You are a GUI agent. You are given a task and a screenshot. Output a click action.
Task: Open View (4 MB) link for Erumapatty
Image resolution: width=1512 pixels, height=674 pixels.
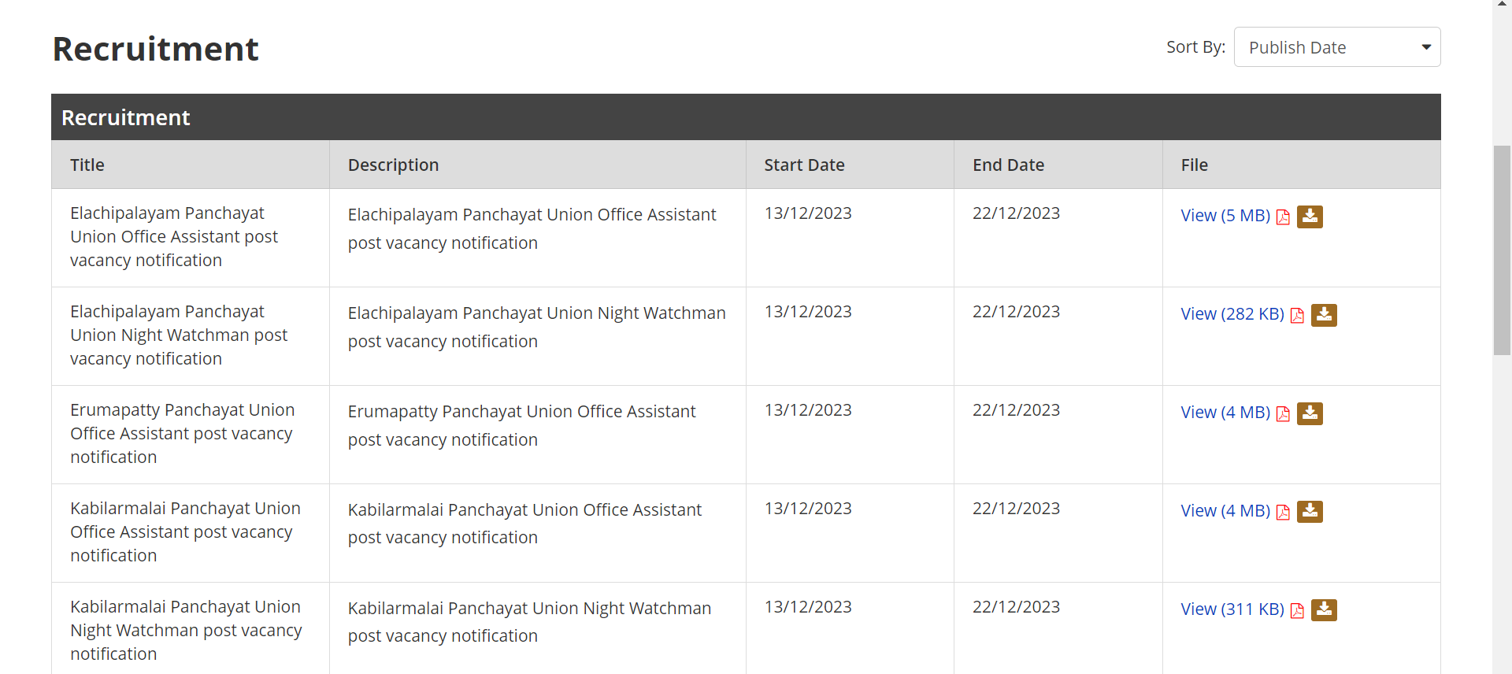1225,413
